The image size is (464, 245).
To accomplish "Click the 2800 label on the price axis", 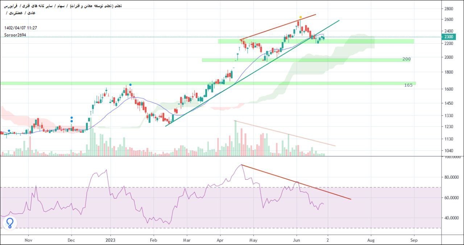I will point(448,9).
